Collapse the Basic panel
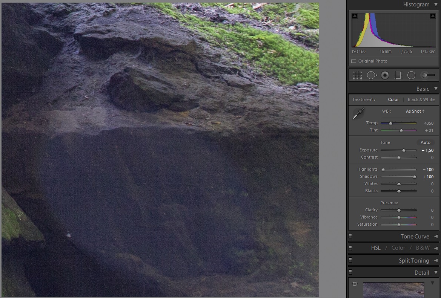Viewport: 441px width, 298px height. (436, 89)
